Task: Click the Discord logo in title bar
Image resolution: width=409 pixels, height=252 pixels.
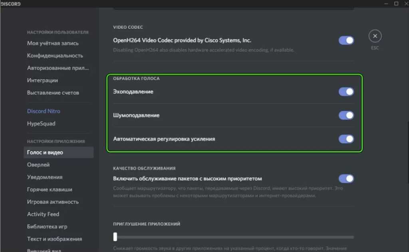Action: [10, 4]
